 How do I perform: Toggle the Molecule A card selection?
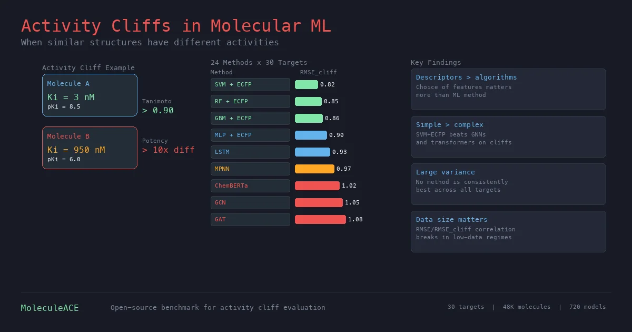pyautogui.click(x=90, y=95)
